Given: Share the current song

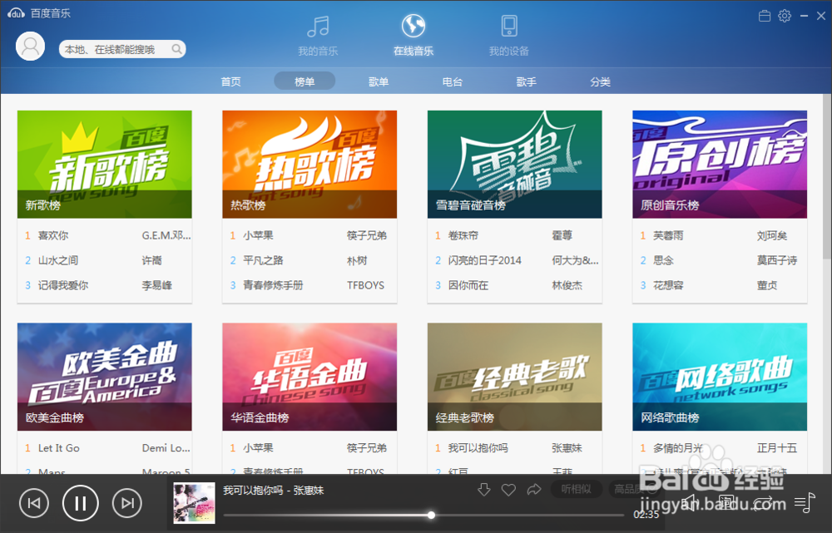Looking at the screenshot, I should (534, 490).
